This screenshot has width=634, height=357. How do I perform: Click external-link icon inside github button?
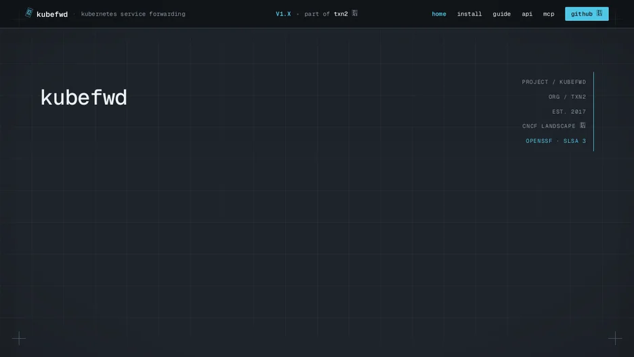(x=599, y=14)
